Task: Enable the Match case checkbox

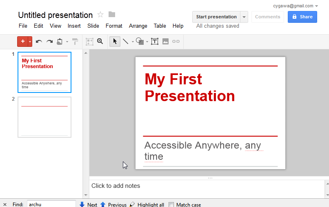Action: 171,205
